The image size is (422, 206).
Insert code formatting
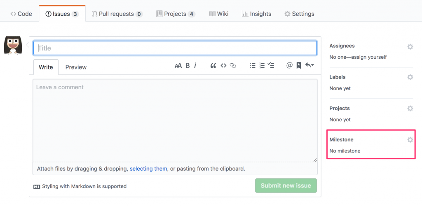(223, 65)
